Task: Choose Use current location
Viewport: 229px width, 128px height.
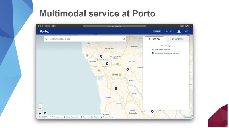Action: (x=162, y=49)
